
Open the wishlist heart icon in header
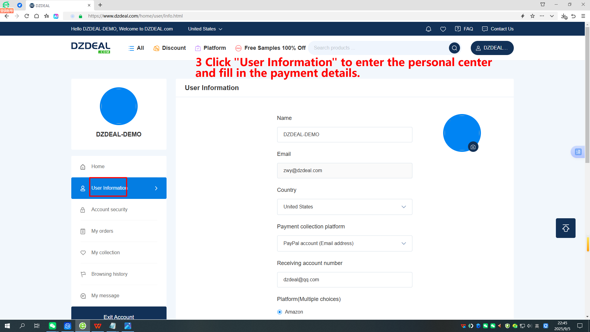click(x=443, y=29)
